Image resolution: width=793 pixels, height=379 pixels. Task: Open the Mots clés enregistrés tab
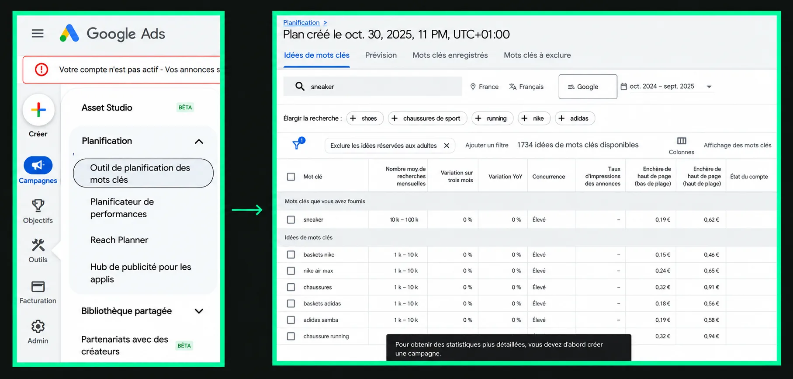click(x=450, y=55)
